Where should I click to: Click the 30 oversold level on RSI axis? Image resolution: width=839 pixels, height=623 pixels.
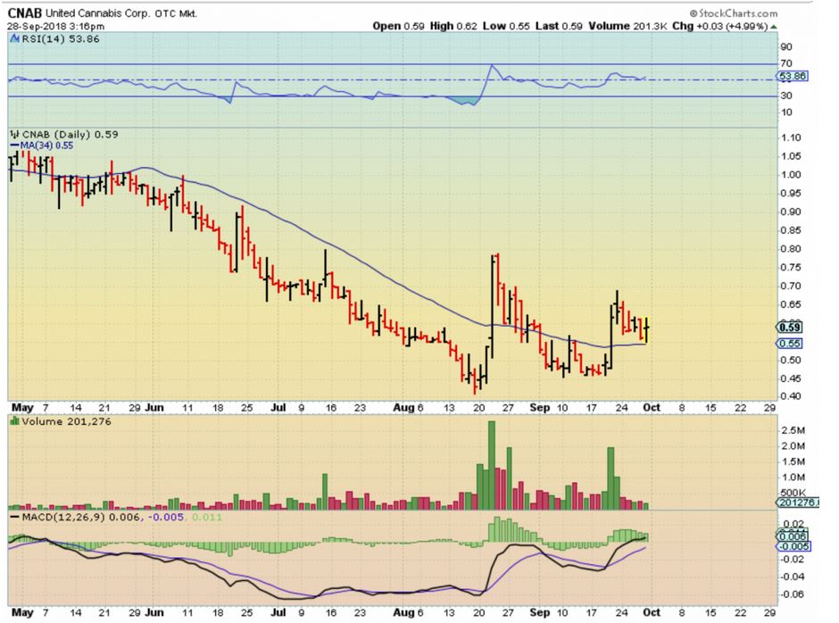tap(786, 96)
